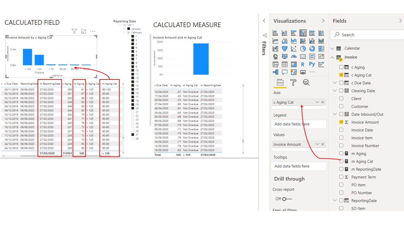The height and width of the screenshot is (227, 404).
Task: Choose the clustered column chart visual
Action: click(303, 33)
